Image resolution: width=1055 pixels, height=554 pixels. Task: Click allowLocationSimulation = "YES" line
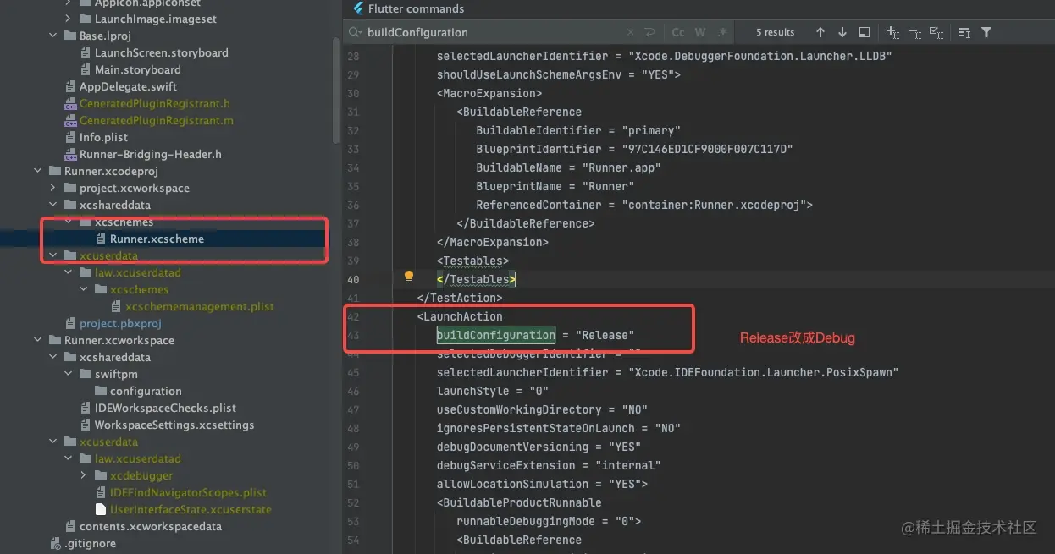pyautogui.click(x=542, y=484)
